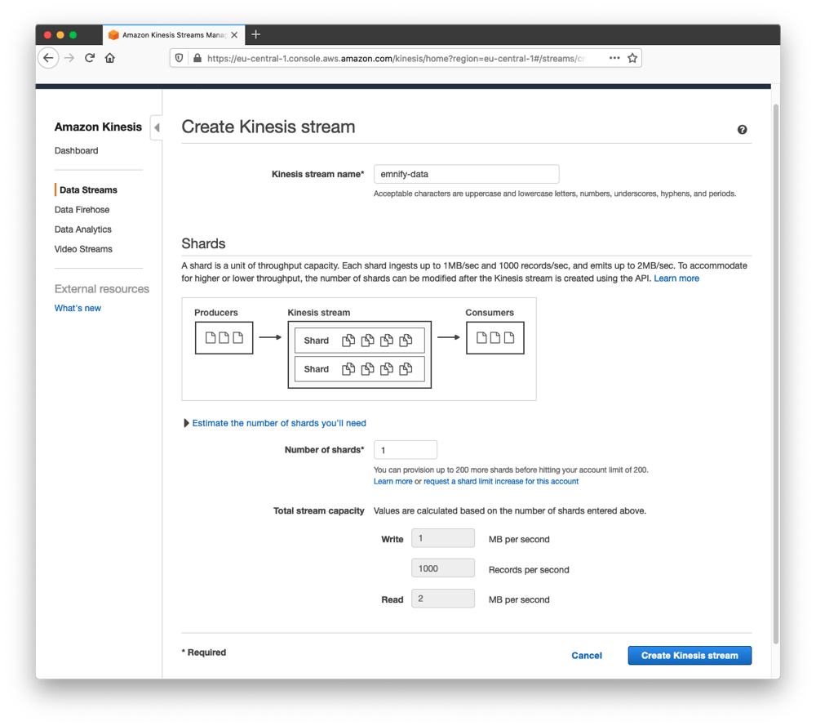This screenshot has width=816, height=726.
Task: Collapse the Amazon Kinesis sidebar arrow
Action: [157, 127]
